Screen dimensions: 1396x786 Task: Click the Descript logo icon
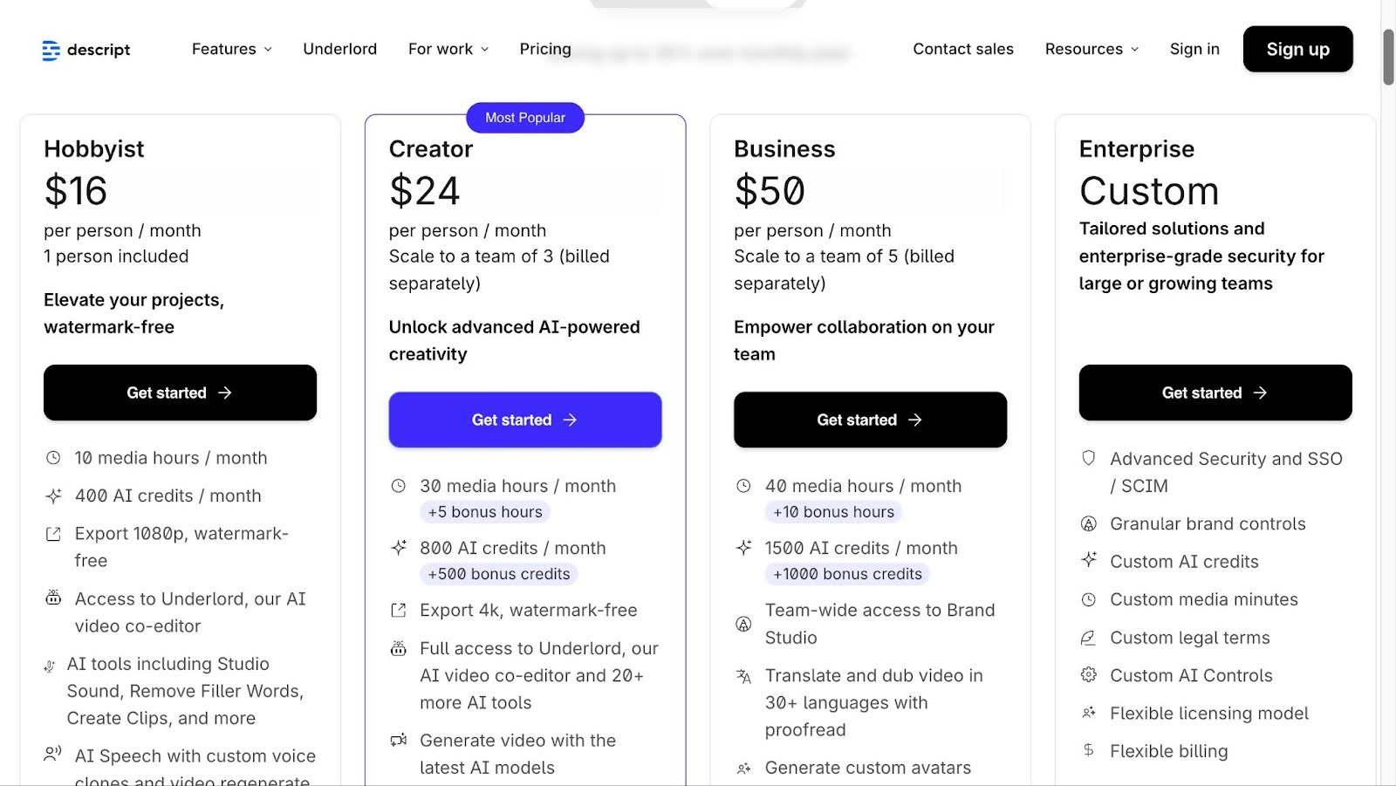click(x=51, y=51)
